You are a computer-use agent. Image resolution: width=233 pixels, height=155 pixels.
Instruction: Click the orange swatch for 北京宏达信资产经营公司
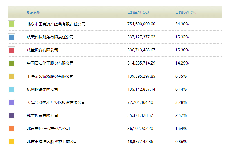point(11,129)
